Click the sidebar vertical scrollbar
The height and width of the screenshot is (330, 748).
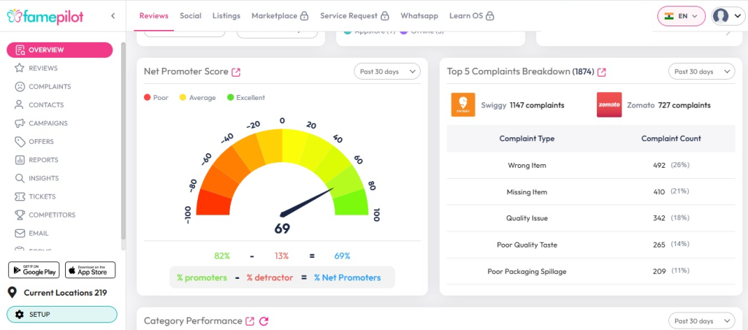tap(123, 141)
